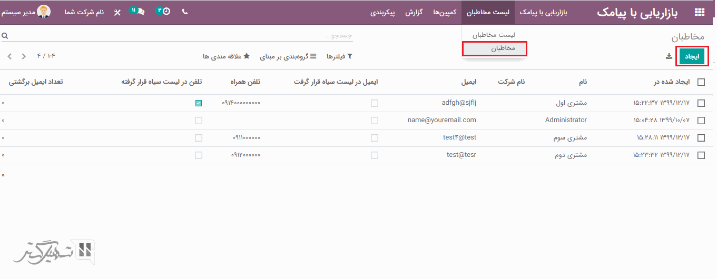
Task: Open the کمپین‌ها menu
Action: [x=444, y=12]
